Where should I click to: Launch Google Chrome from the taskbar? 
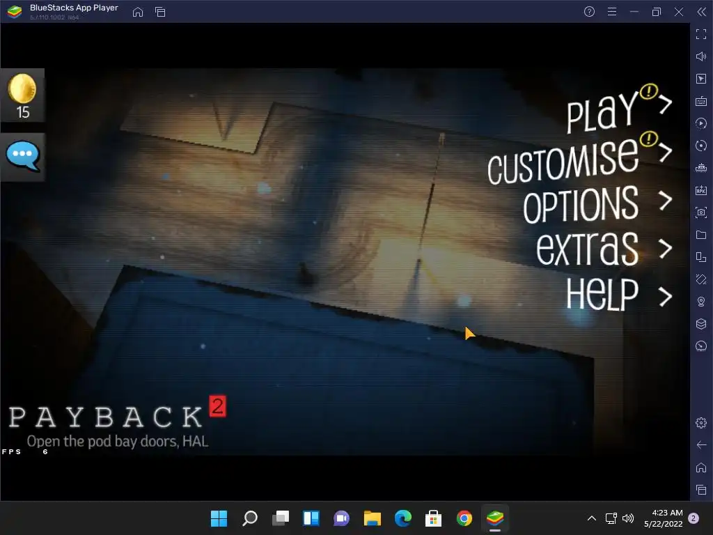[464, 518]
